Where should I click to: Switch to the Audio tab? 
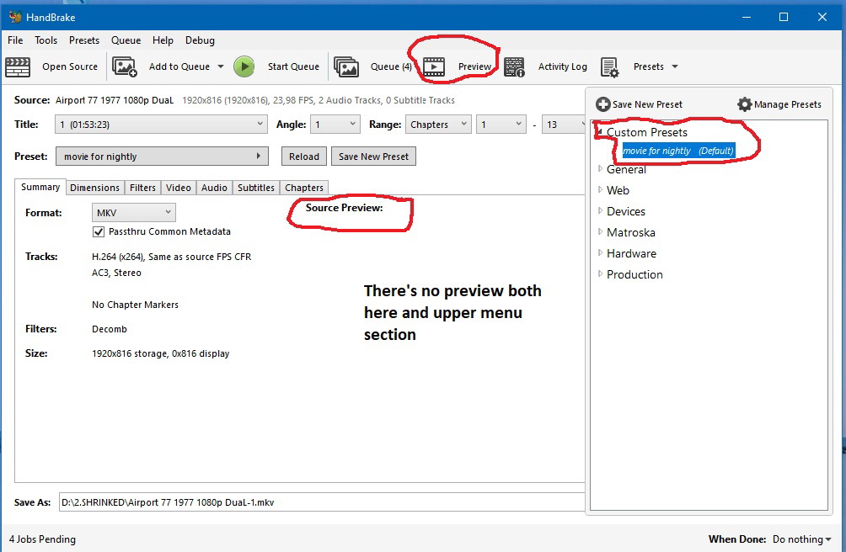[214, 187]
